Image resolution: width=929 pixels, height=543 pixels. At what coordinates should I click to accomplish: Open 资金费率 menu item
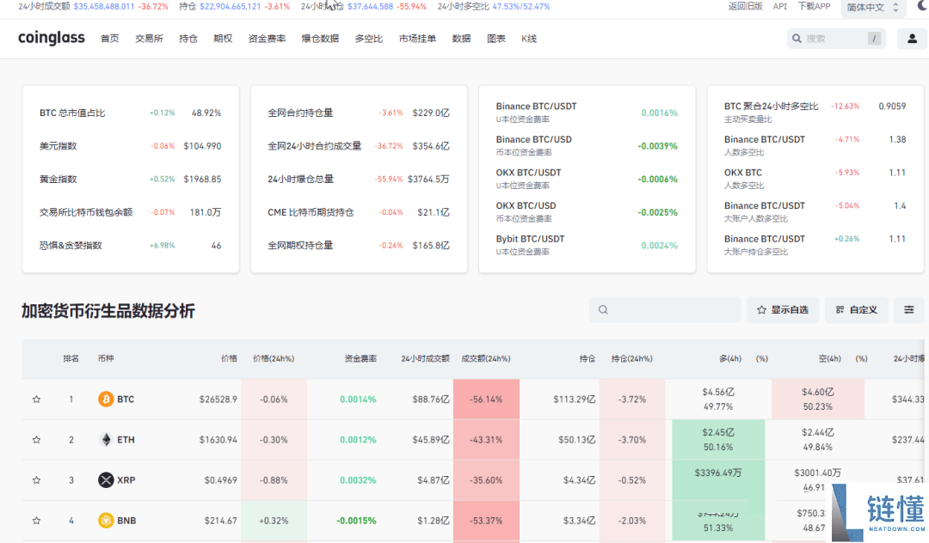click(267, 39)
